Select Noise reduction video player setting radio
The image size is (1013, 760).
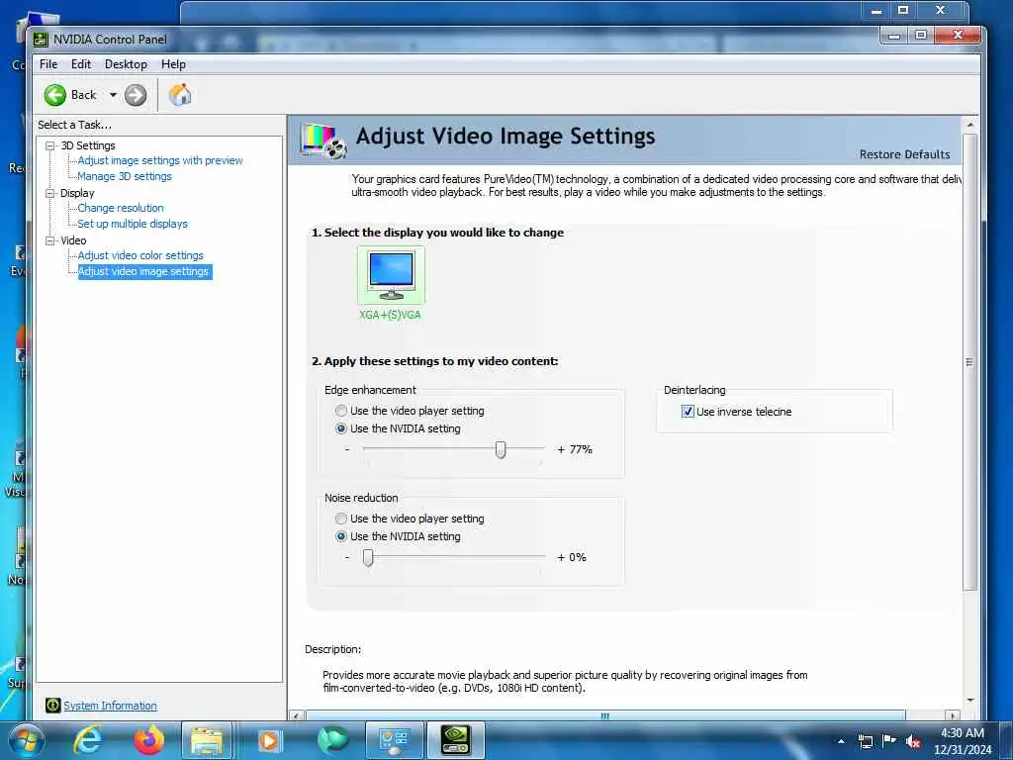[341, 519]
